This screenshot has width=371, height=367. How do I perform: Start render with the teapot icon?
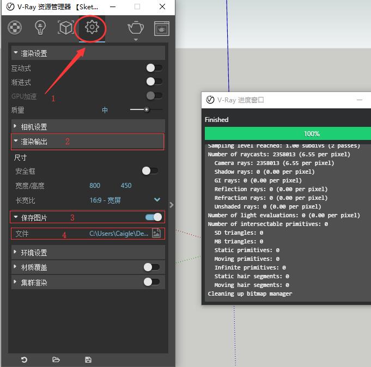pyautogui.click(x=136, y=28)
